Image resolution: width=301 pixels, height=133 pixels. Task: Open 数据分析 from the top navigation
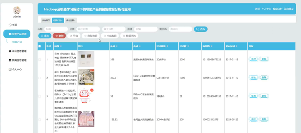[x=278, y=9]
